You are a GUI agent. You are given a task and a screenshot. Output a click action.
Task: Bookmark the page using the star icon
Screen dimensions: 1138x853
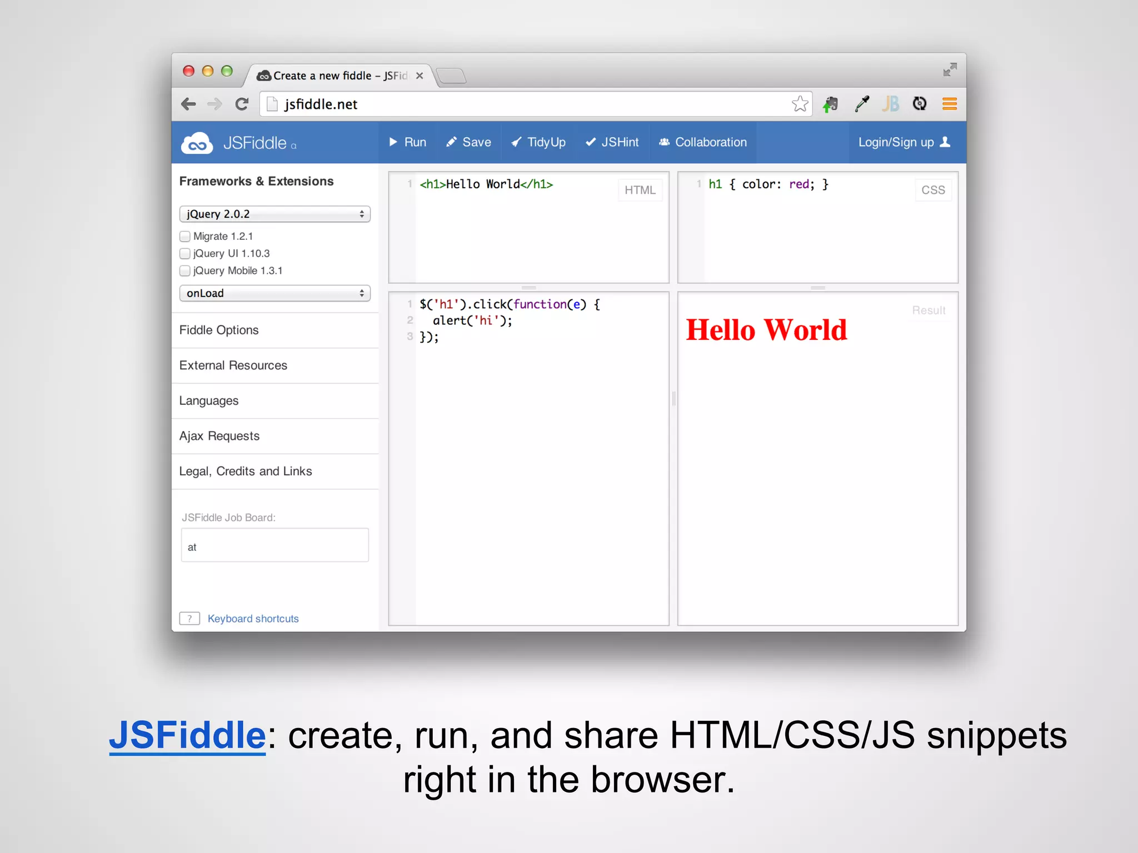800,104
